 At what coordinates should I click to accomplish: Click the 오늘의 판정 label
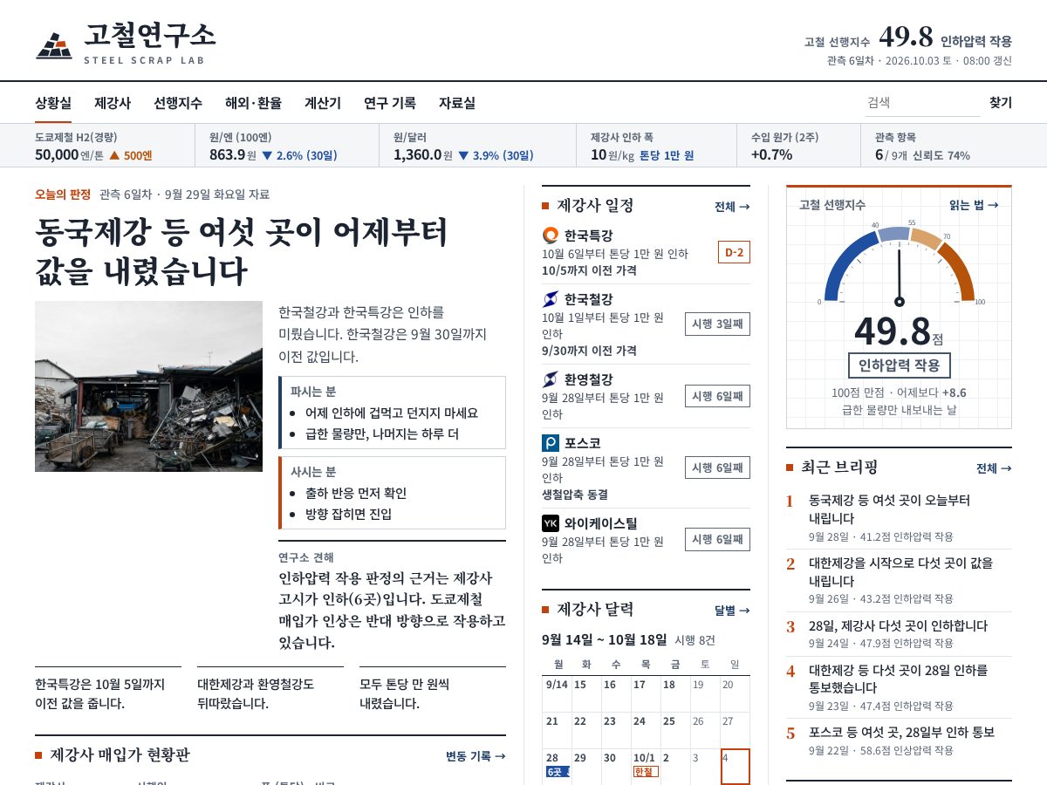(63, 195)
